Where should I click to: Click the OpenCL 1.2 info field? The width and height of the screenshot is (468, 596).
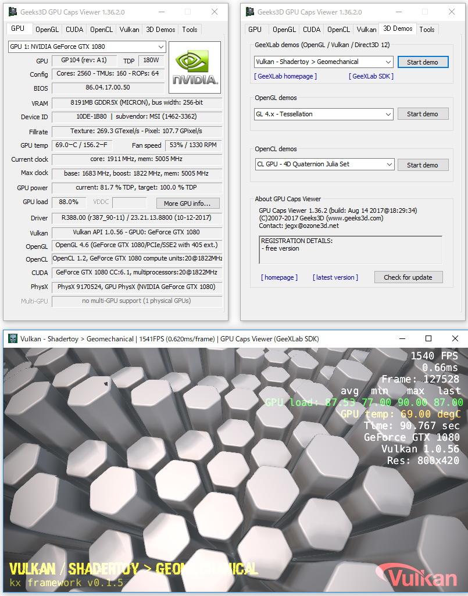click(x=137, y=259)
